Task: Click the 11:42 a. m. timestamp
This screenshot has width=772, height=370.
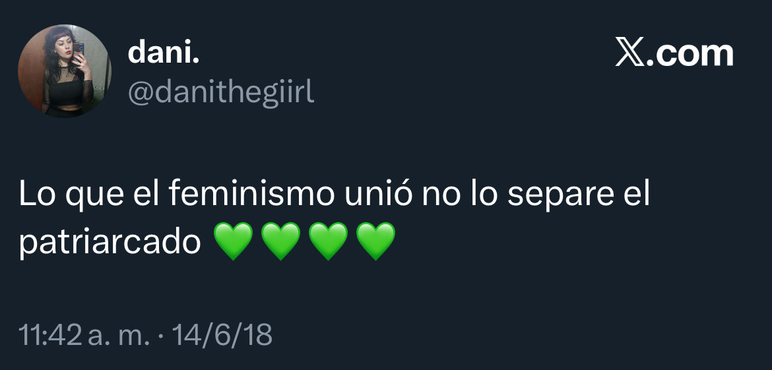Action: [x=84, y=335]
